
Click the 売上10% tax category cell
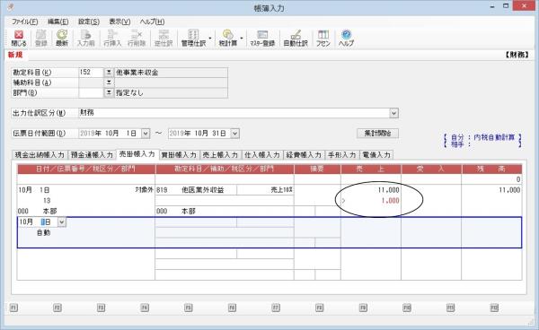[281, 190]
